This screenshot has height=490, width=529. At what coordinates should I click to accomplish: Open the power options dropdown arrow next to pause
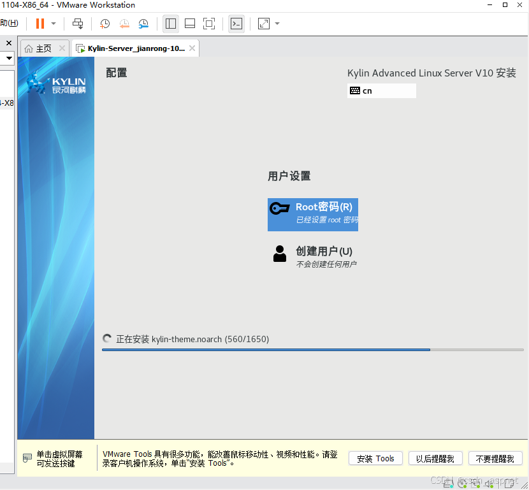(x=54, y=24)
